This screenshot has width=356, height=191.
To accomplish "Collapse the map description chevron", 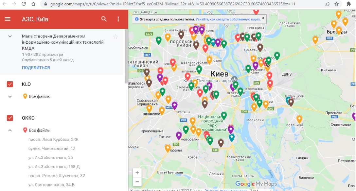I will click(x=10, y=36).
